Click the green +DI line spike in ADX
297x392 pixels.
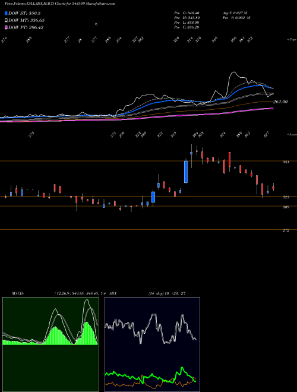coord(182,368)
